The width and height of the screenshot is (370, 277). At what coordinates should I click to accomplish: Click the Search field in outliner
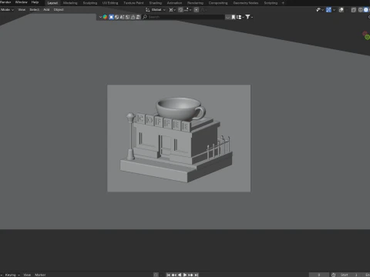[183, 17]
